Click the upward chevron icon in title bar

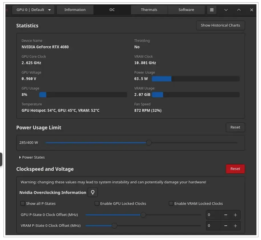(239, 10)
